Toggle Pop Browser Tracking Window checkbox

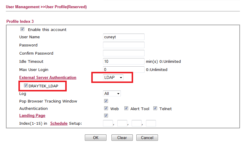(x=106, y=101)
